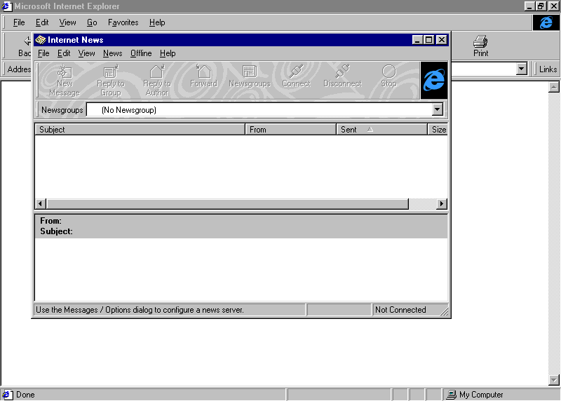Open View menu in Internet Explorer
This screenshot has width=561, height=401.
(67, 22)
